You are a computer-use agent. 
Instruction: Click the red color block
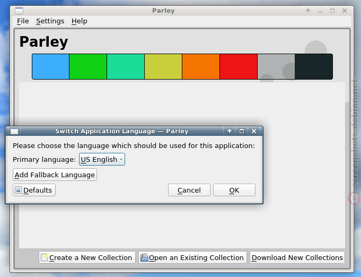coord(239,67)
